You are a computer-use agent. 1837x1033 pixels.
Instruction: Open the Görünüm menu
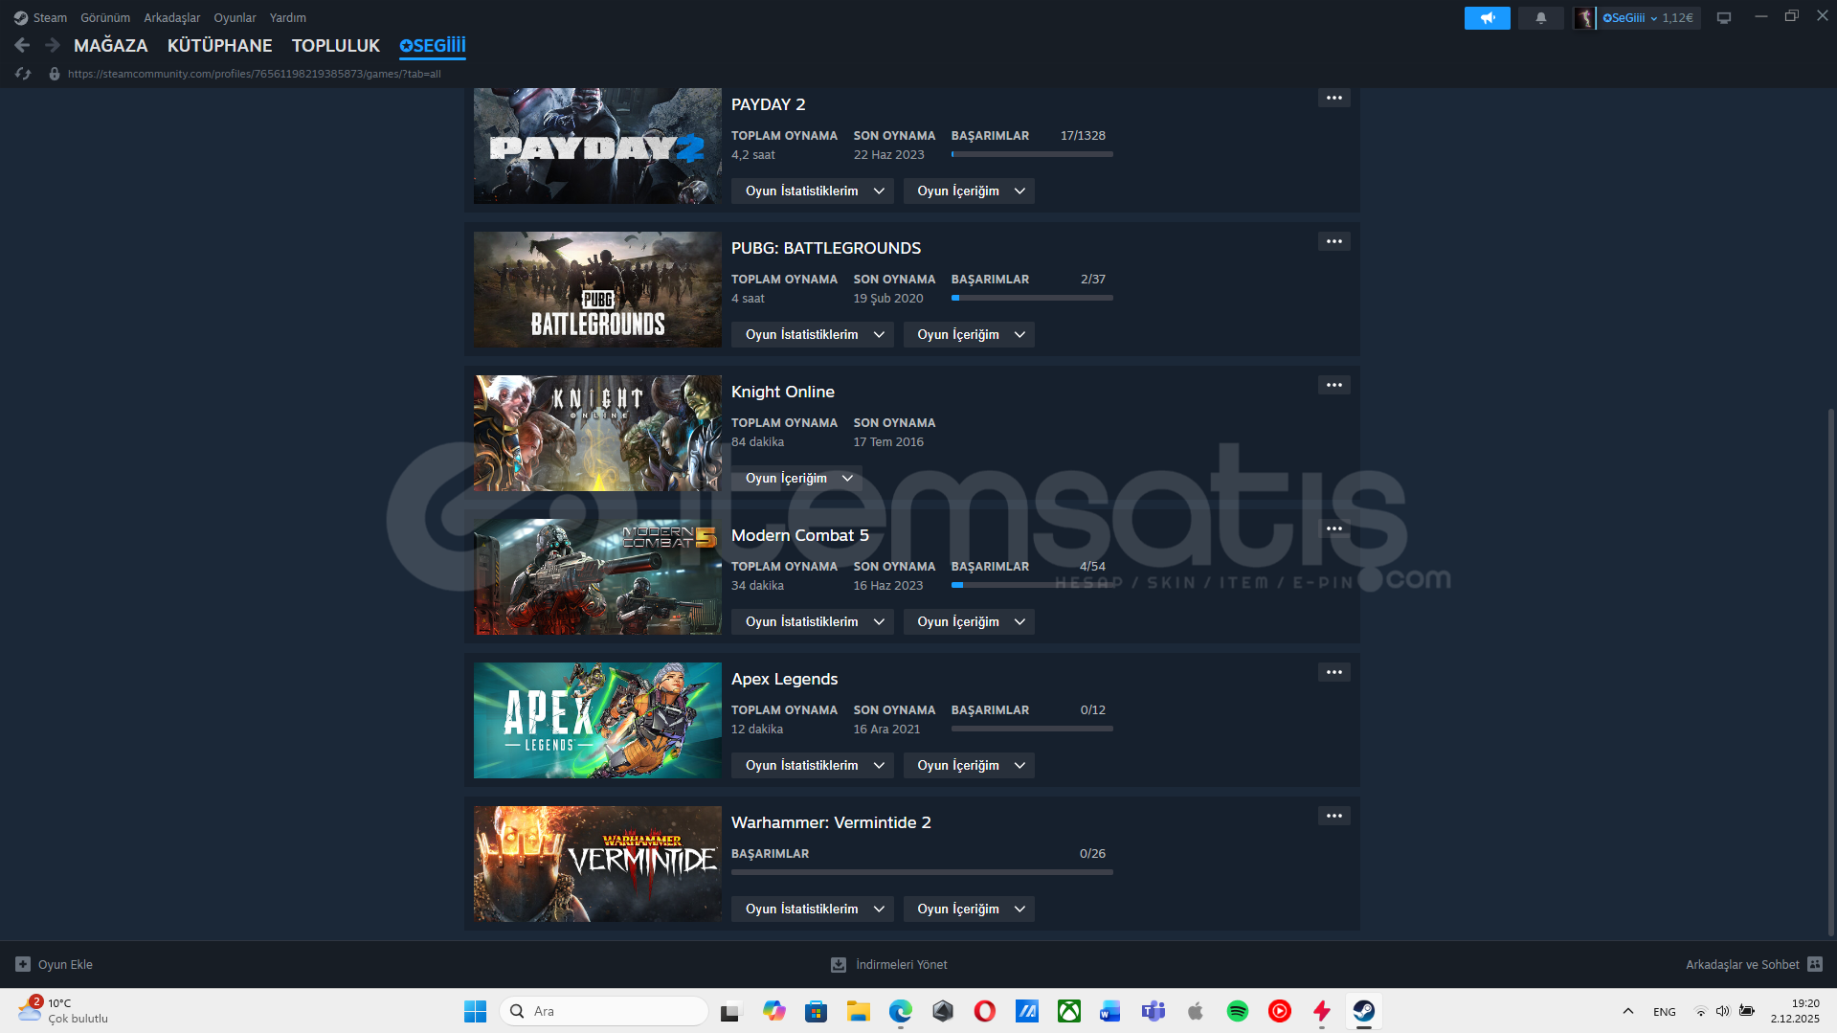[105, 18]
